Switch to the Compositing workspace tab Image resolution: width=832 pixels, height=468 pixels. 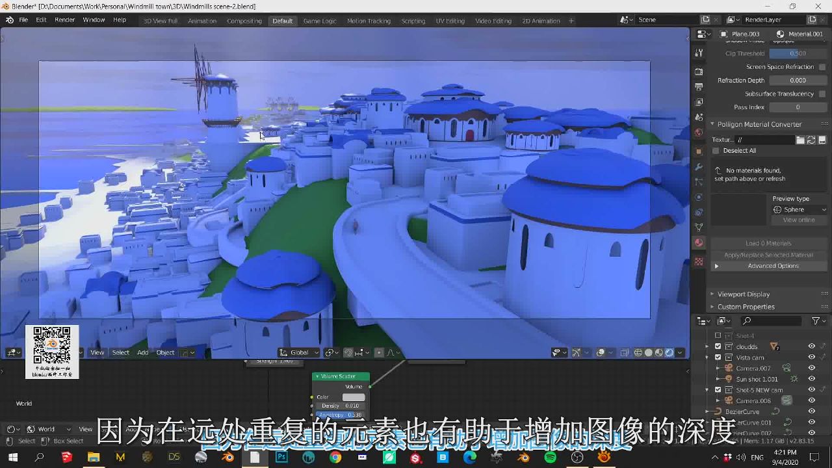244,21
